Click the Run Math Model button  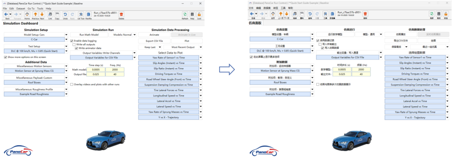click(89, 35)
